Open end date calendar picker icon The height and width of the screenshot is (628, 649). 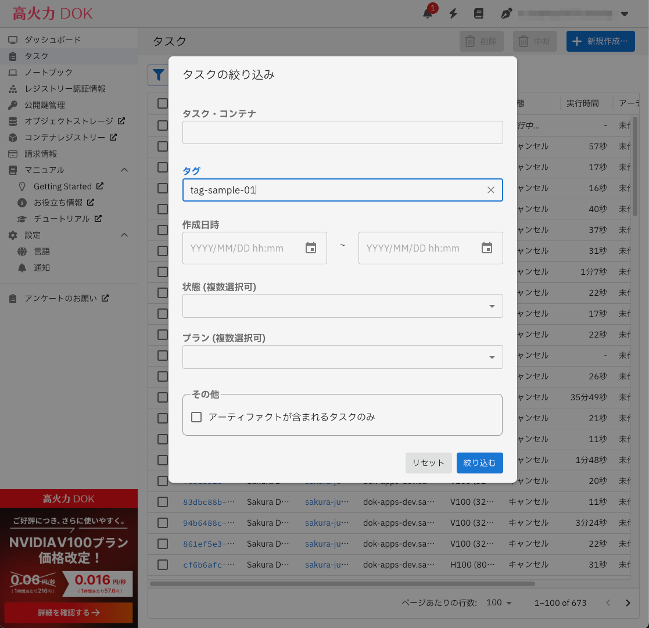(487, 248)
